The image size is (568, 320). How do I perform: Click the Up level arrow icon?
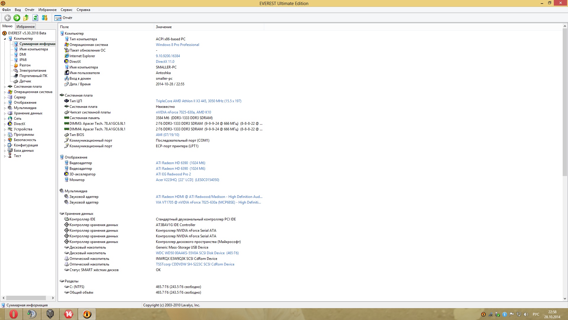pyautogui.click(x=26, y=18)
